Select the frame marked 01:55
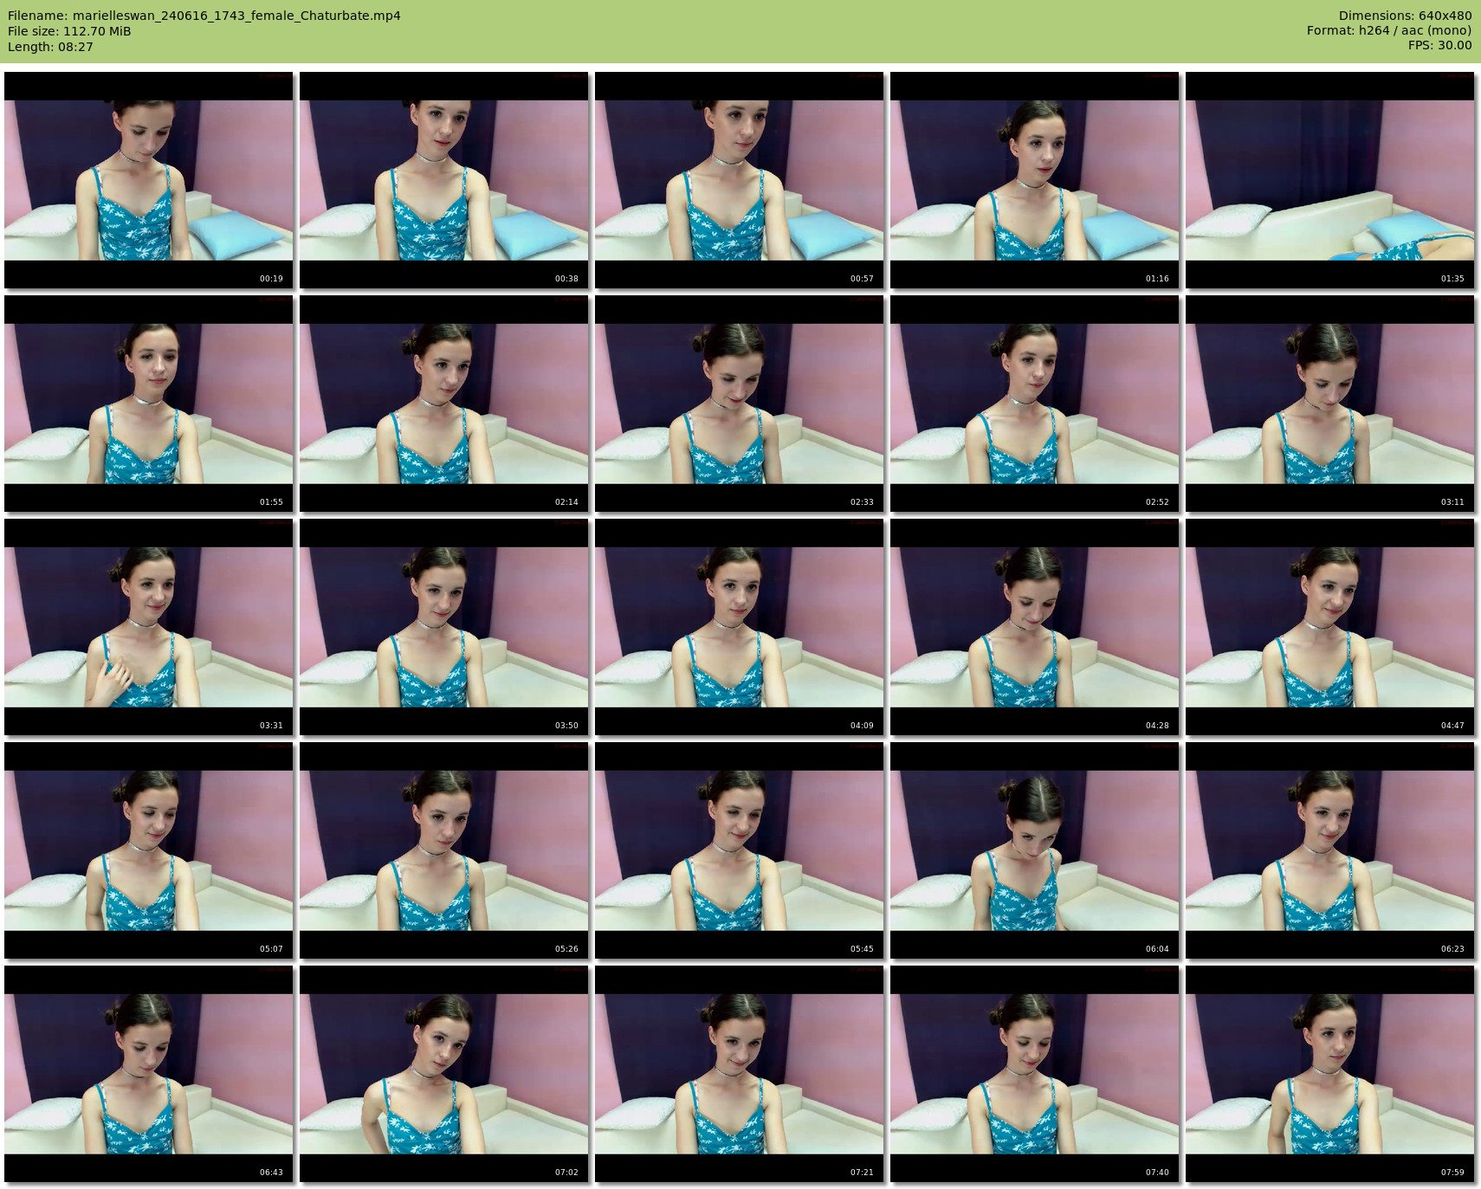Viewport: 1481px width, 1189px height. [x=149, y=404]
